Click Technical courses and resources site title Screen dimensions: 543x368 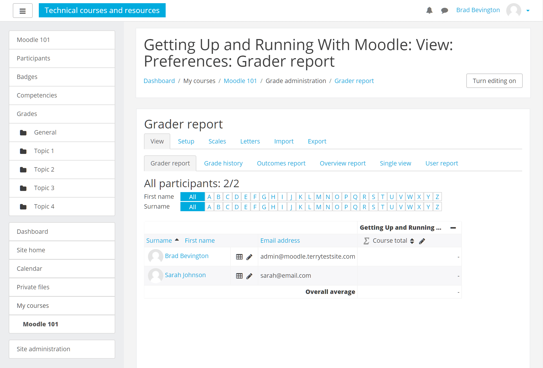pos(102,10)
